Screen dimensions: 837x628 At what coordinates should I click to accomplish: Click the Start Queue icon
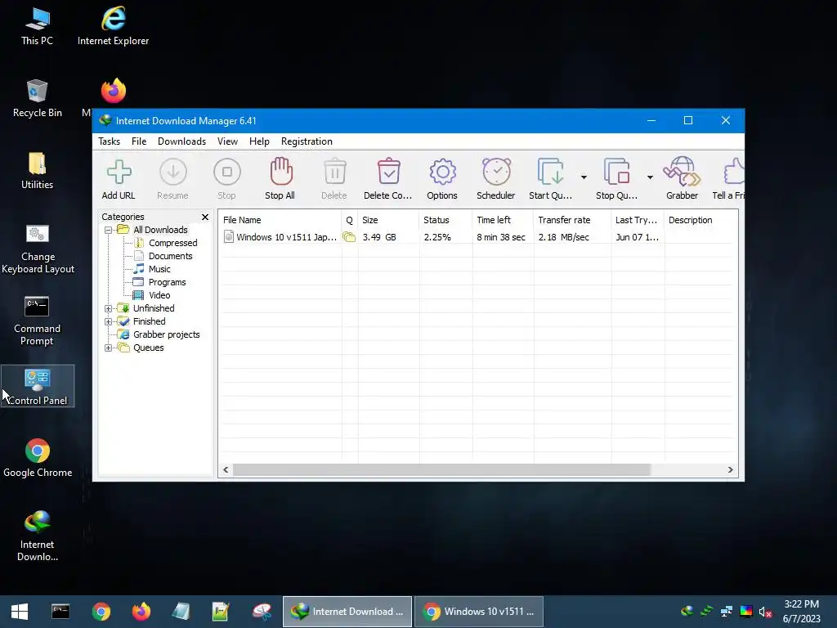point(550,172)
